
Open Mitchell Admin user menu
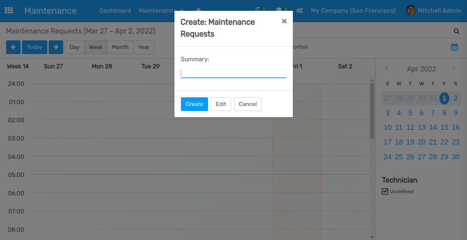pos(433,10)
